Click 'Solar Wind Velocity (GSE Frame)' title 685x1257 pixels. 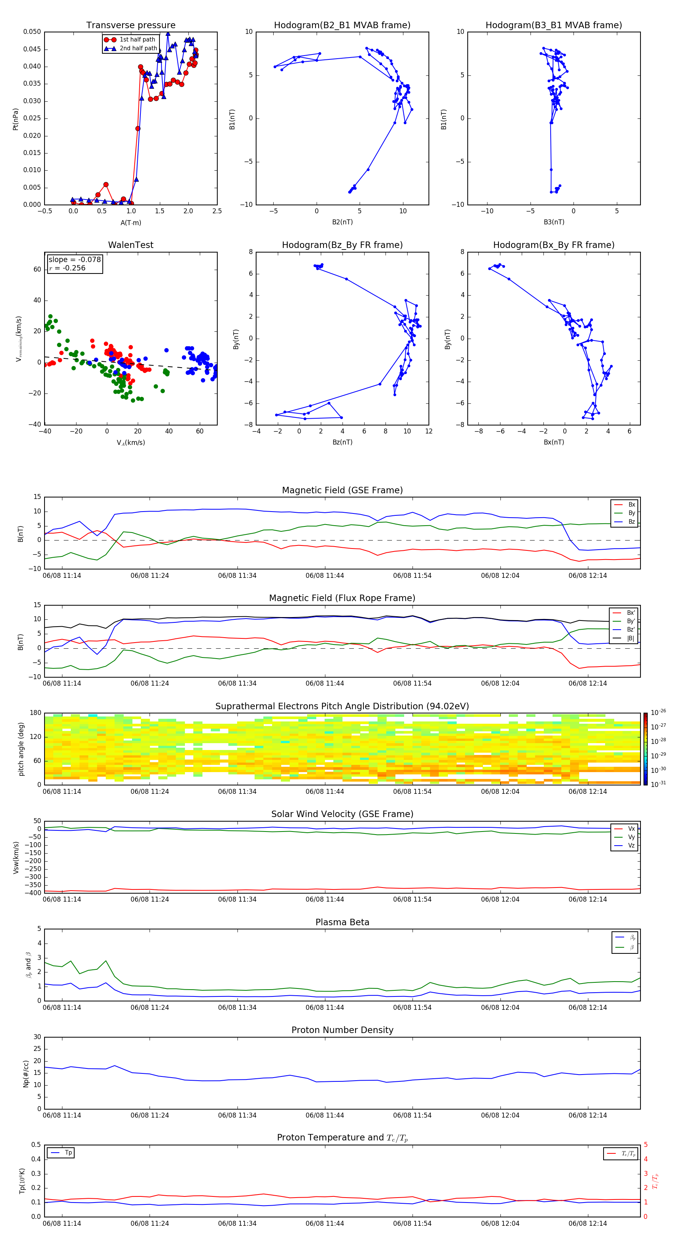click(x=342, y=814)
